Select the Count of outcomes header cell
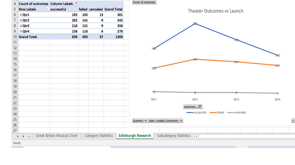 click(x=34, y=4)
